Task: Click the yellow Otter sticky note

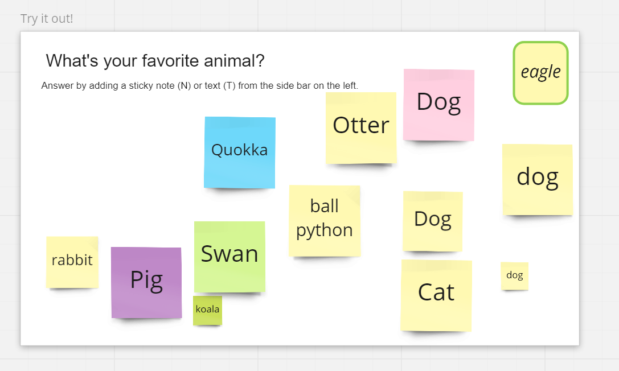Action: tap(361, 127)
